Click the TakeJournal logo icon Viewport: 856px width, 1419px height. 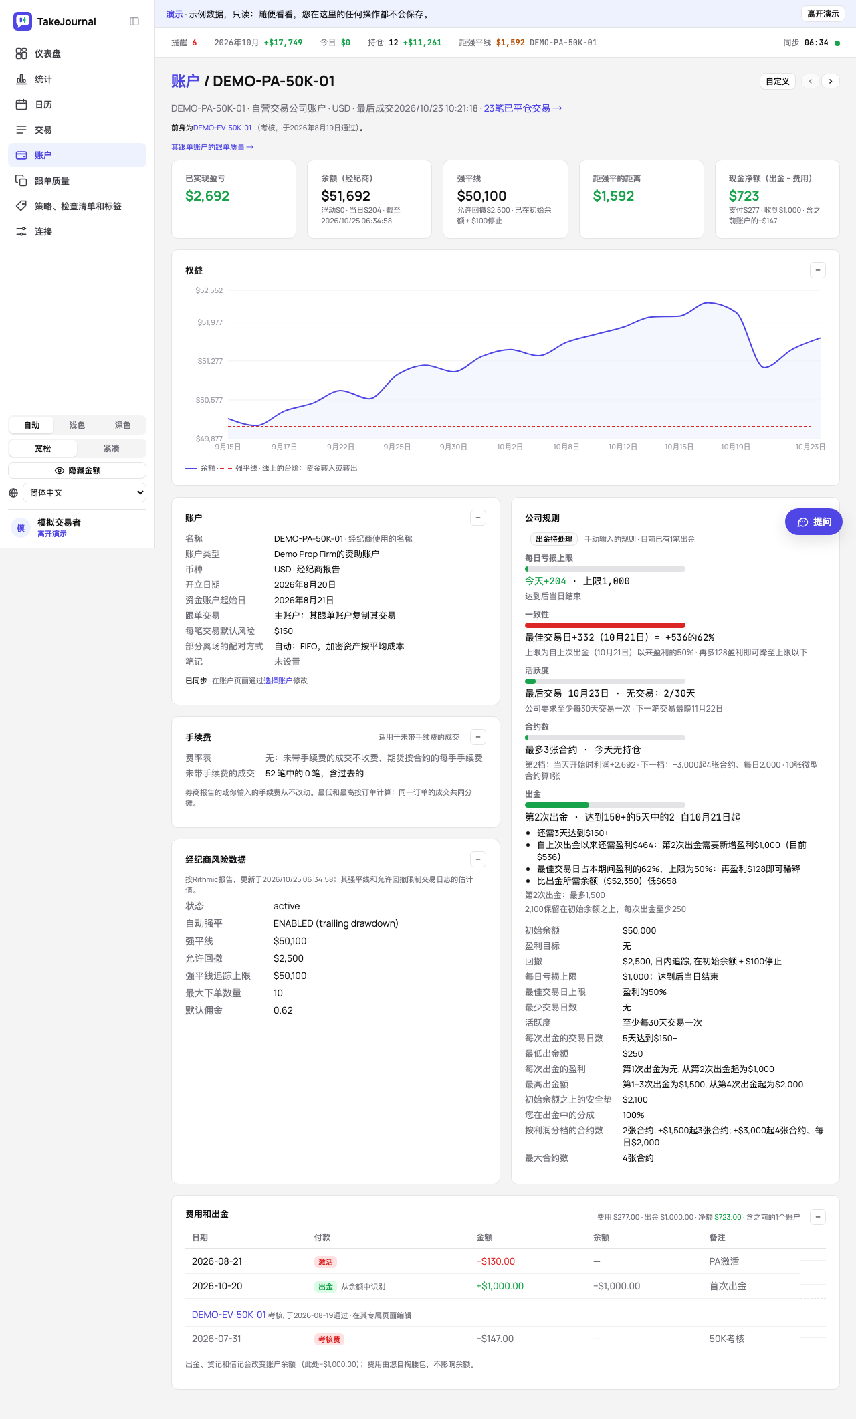tap(23, 21)
